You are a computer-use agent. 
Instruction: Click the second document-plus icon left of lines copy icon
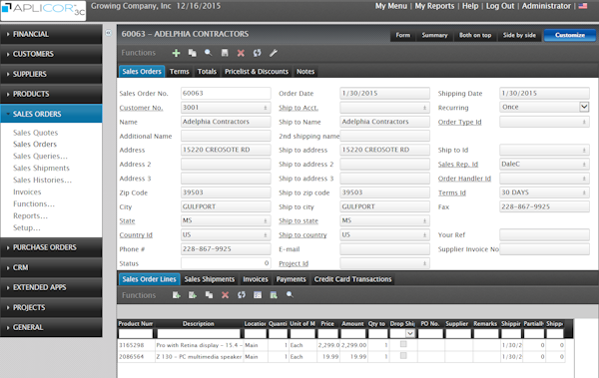(193, 295)
